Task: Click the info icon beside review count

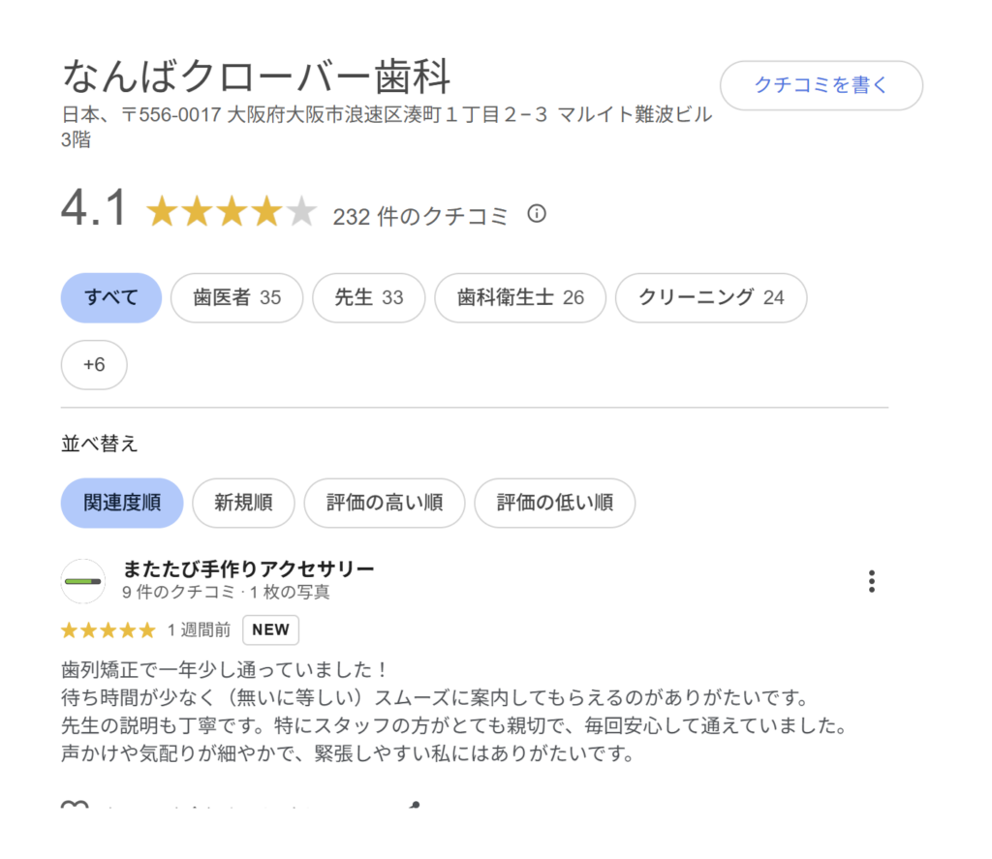Action: pos(537,214)
